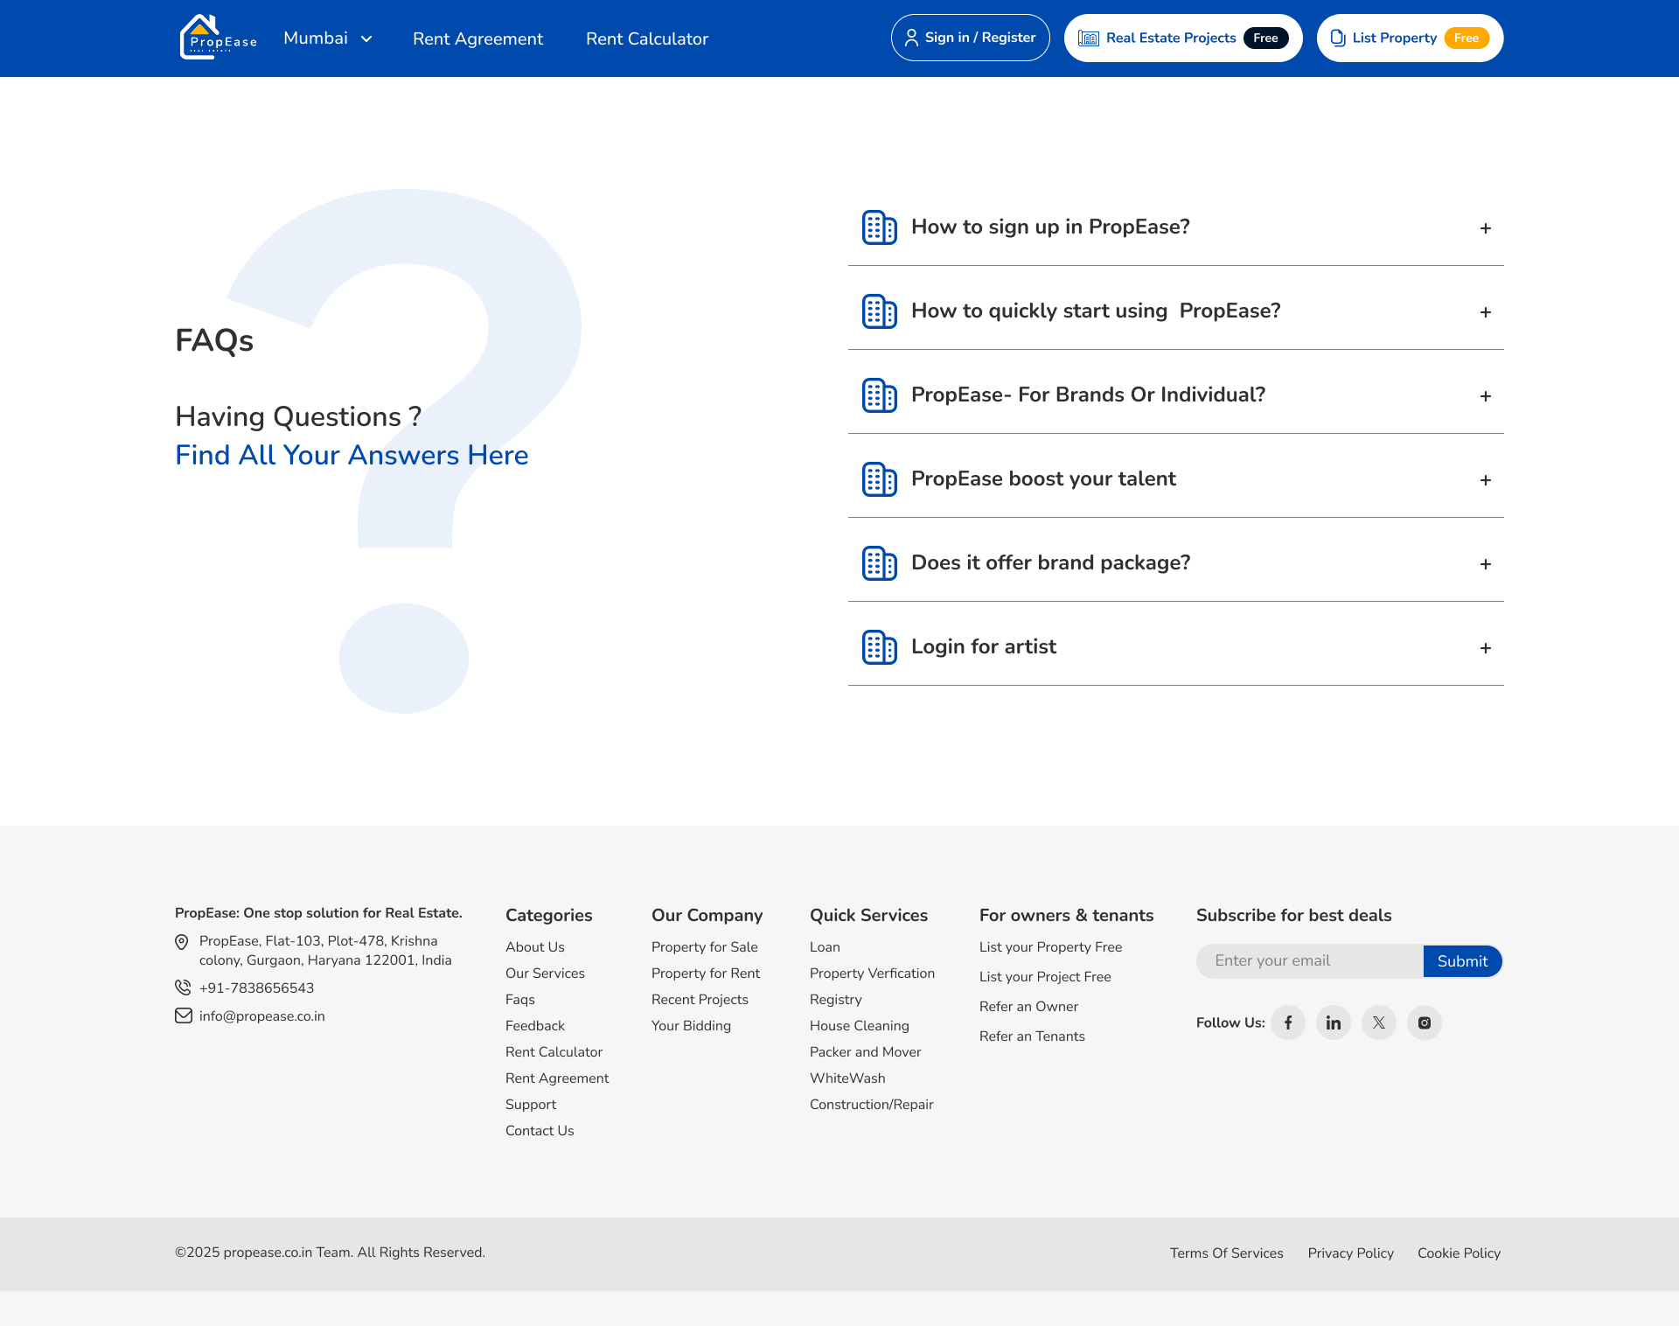The image size is (1679, 1326).
Task: Expand 'PropEase- For Brands Or Individual?' plus
Action: coord(1486,396)
